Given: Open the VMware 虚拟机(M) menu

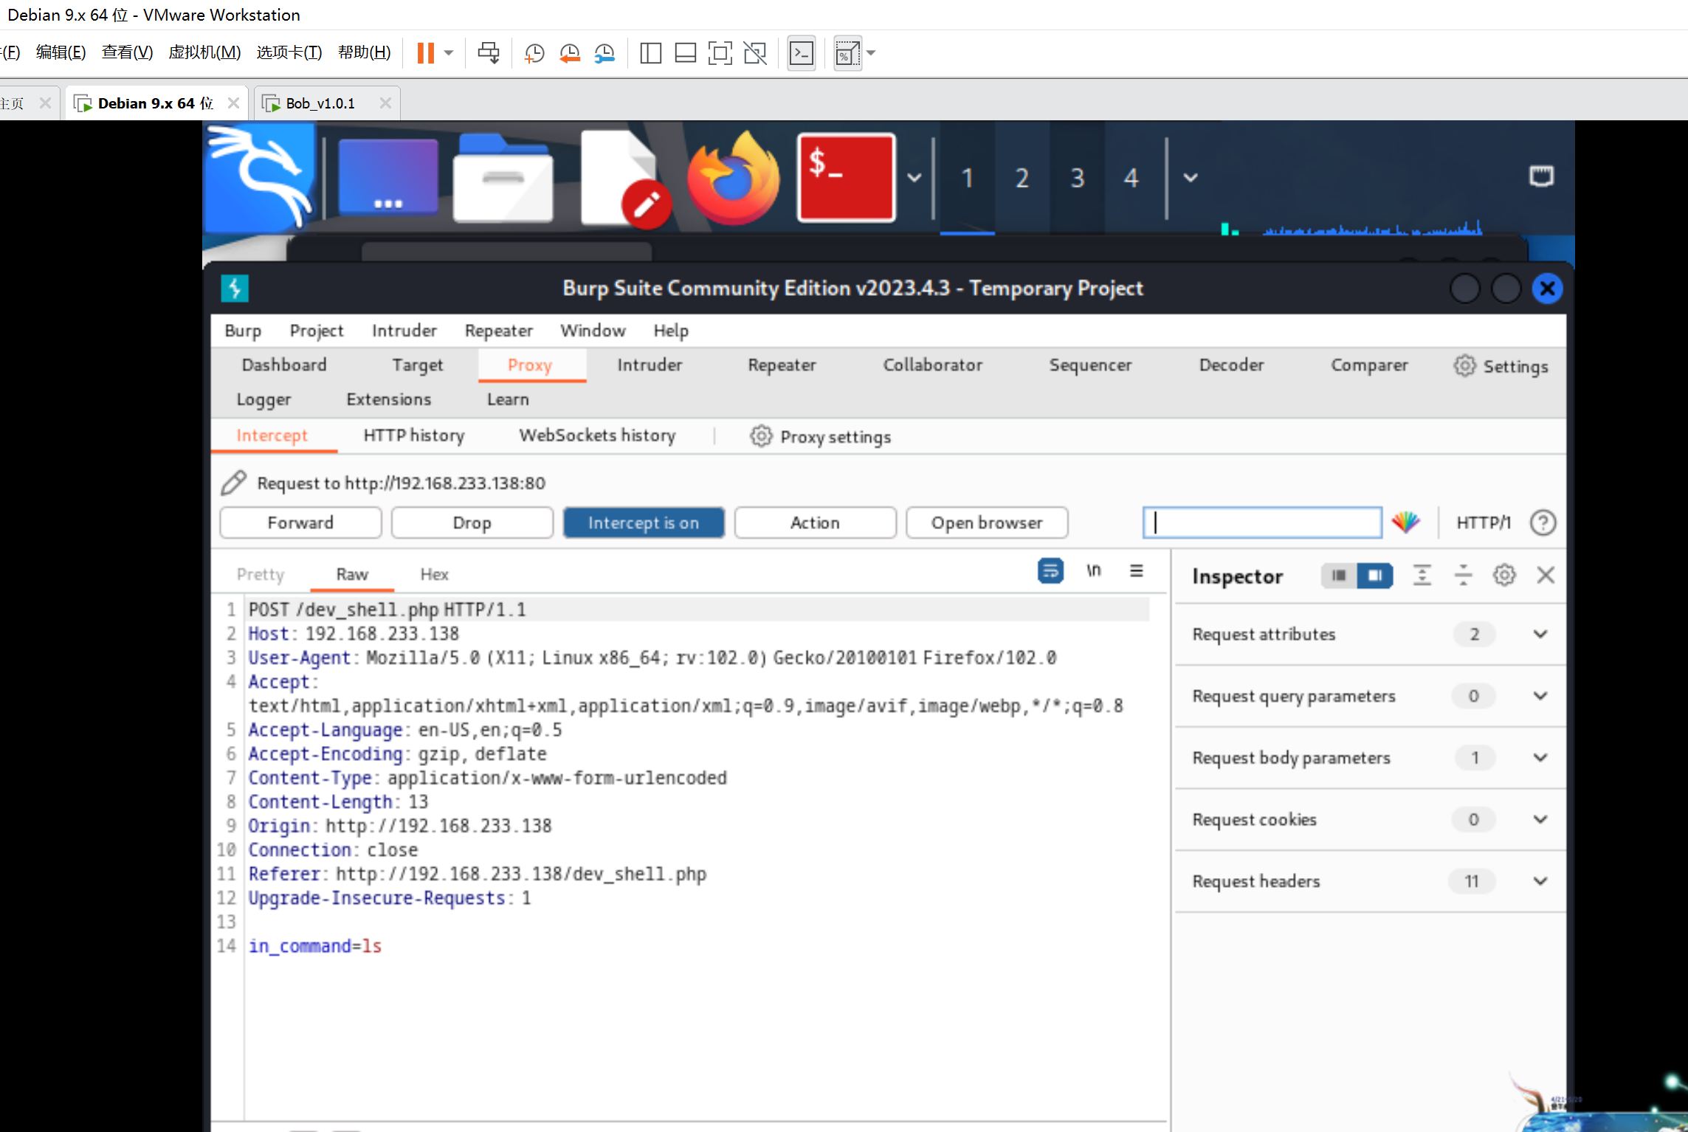Looking at the screenshot, I should [204, 52].
